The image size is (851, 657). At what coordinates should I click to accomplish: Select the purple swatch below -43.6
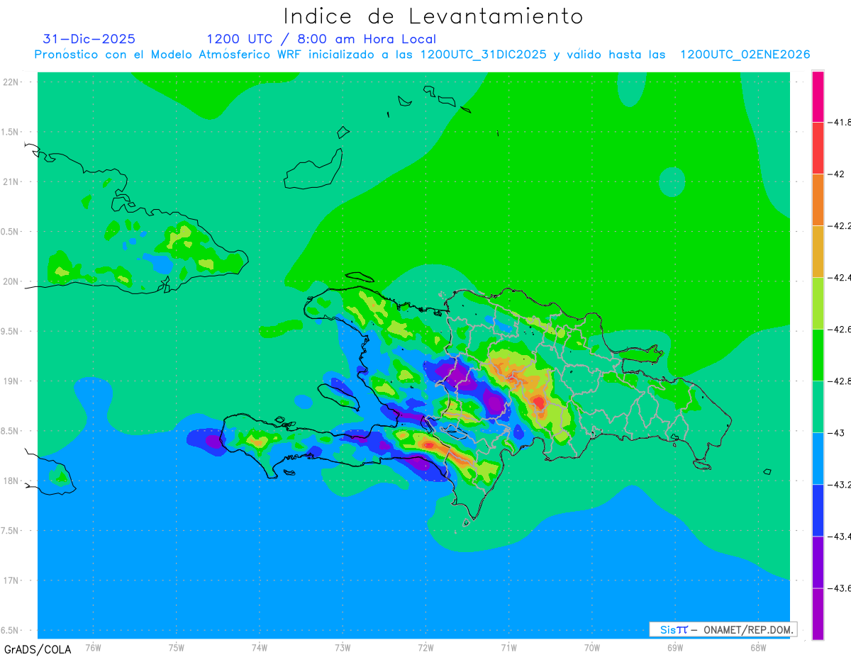[x=818, y=614]
